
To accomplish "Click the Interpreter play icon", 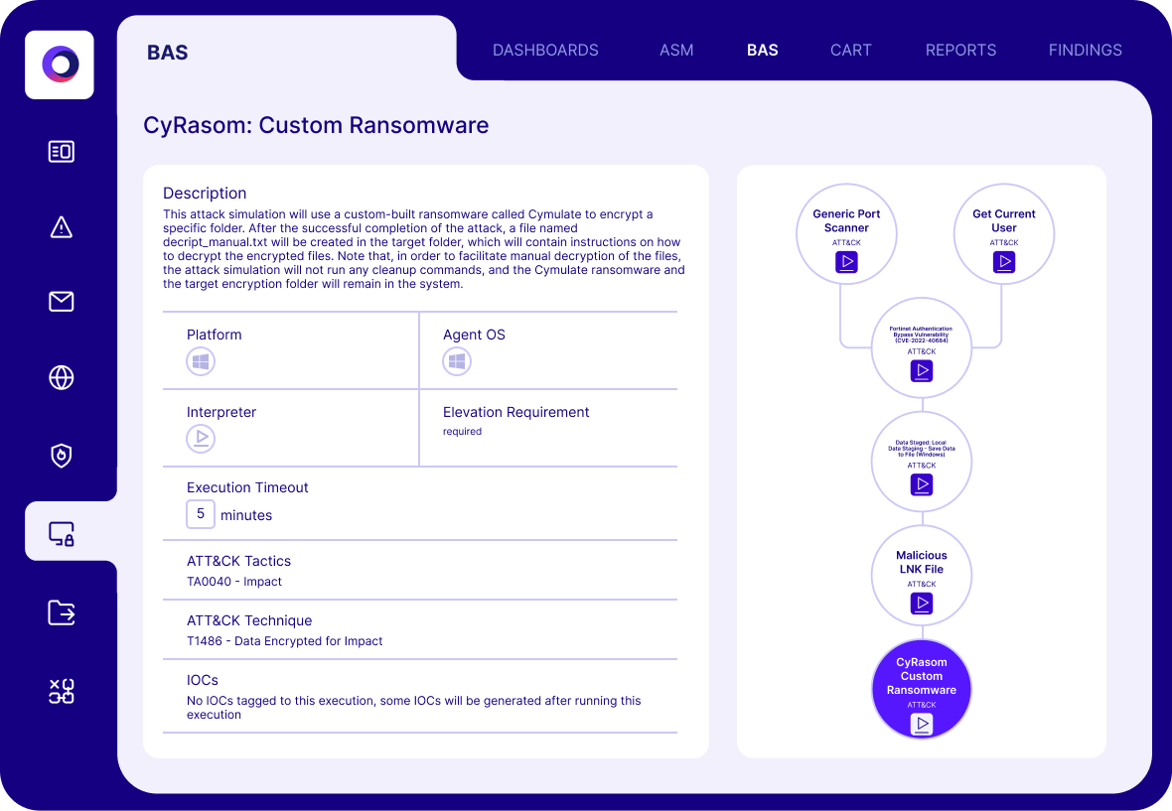I will pyautogui.click(x=201, y=439).
